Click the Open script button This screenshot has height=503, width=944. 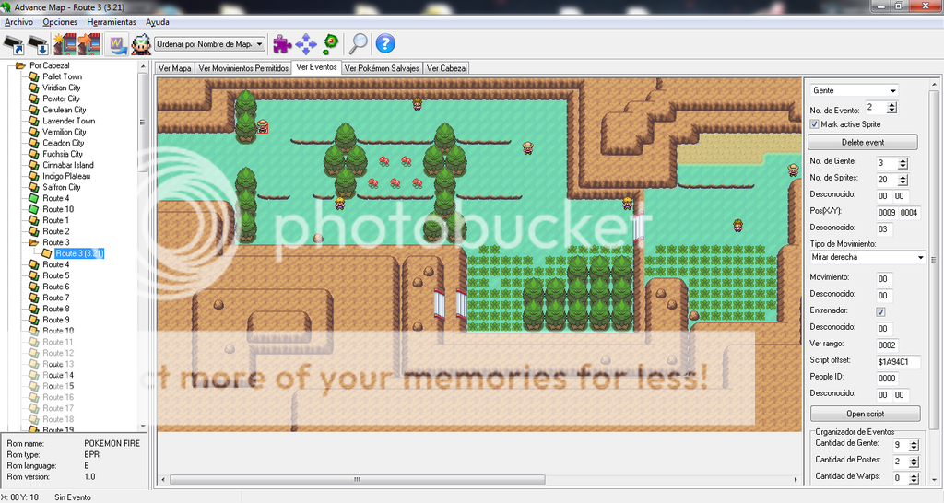tap(864, 414)
